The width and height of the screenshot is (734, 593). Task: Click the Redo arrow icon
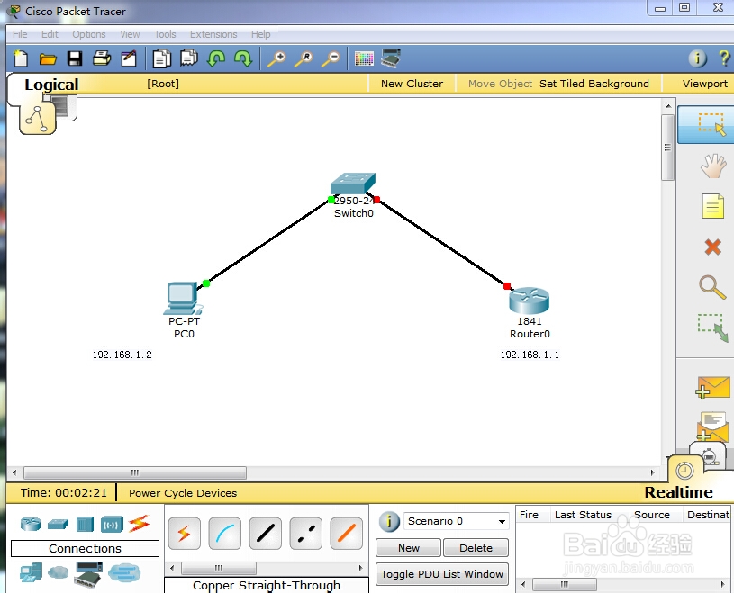[x=243, y=58]
